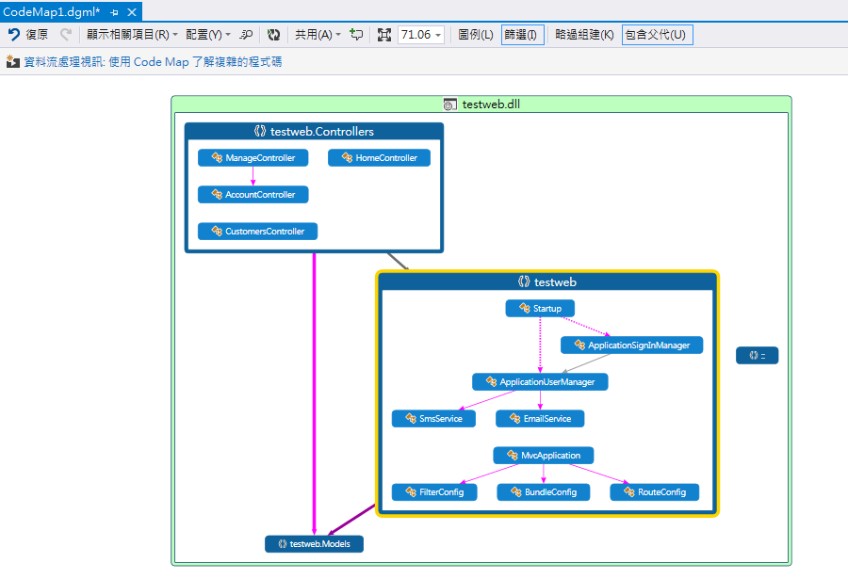The height and width of the screenshot is (579, 848).
Task: Select the CustomersController class node
Action: pyautogui.click(x=257, y=232)
